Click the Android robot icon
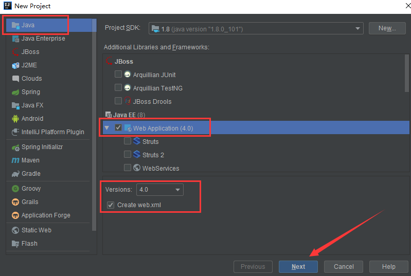 (x=15, y=119)
